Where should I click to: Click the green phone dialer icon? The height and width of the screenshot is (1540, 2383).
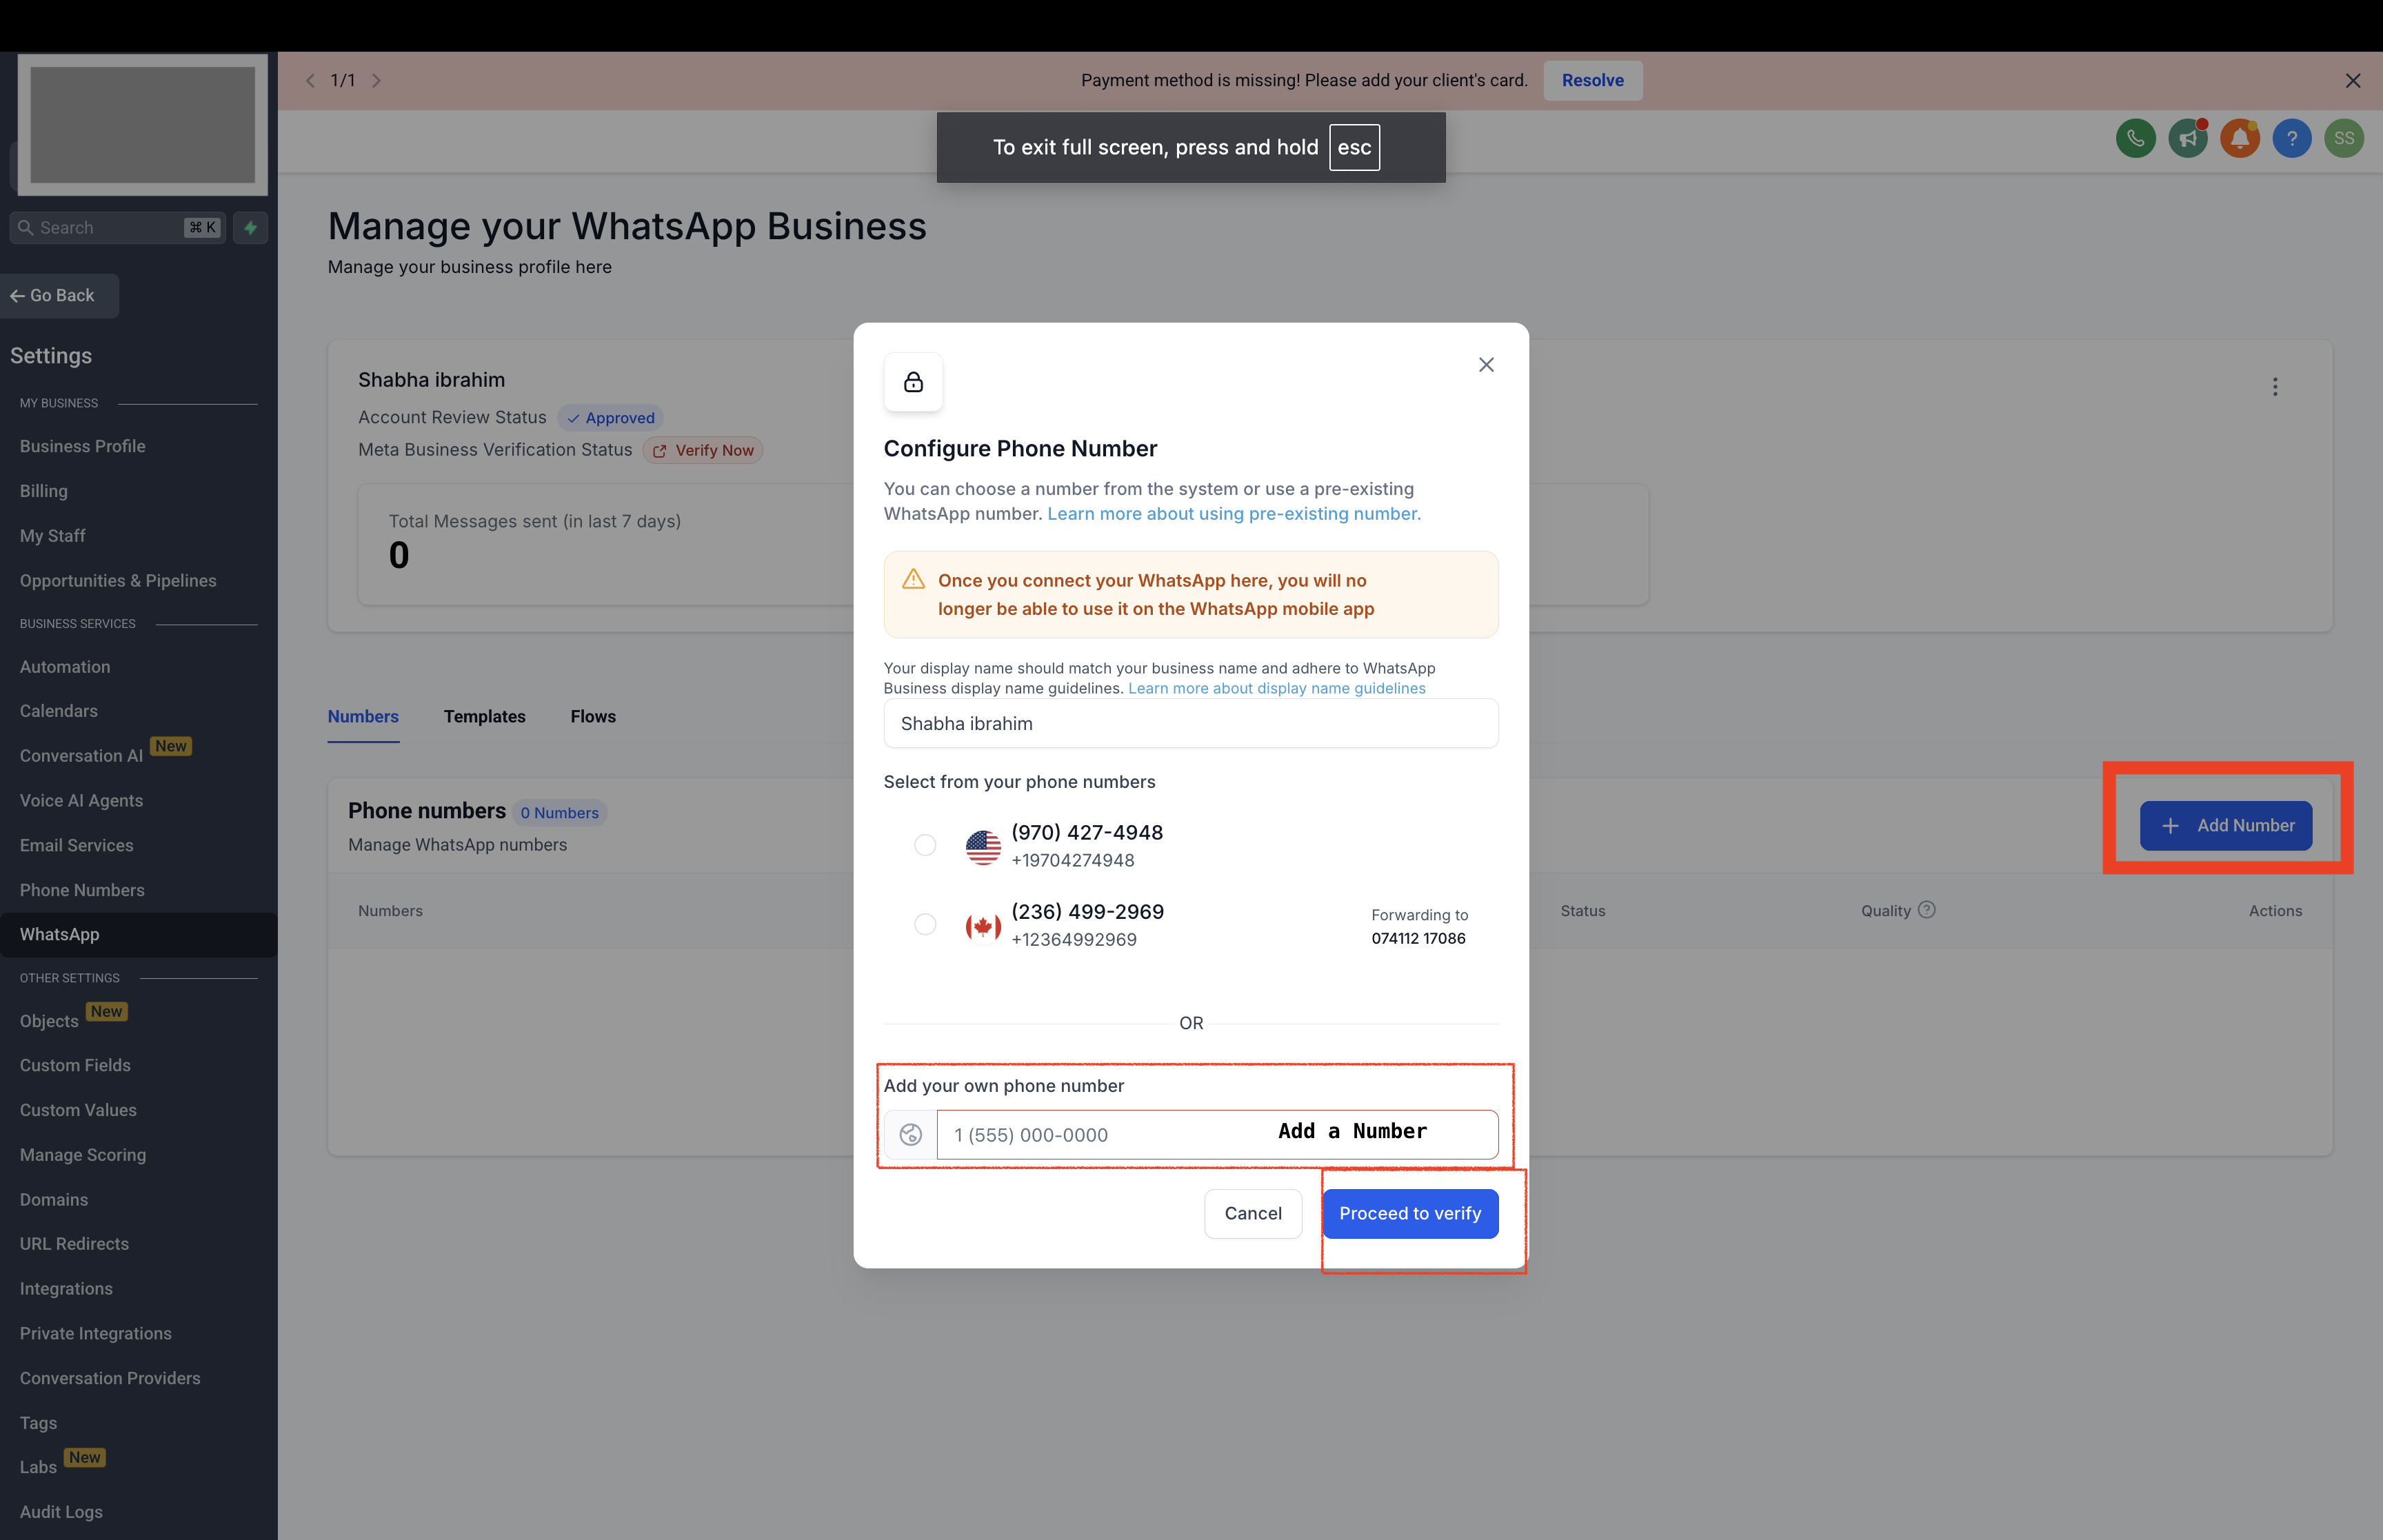pyautogui.click(x=2135, y=138)
